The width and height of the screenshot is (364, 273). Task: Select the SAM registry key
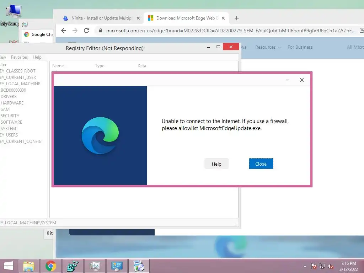(5, 109)
